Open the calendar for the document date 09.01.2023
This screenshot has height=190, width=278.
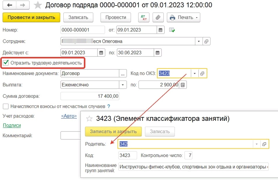click(x=161, y=30)
